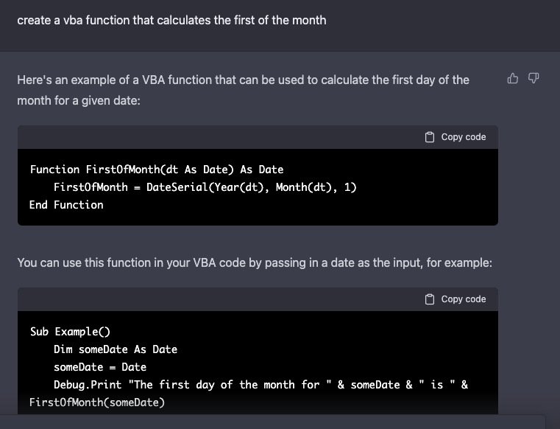Click clipboard icon in FirstOfMonth code block header
560x429 pixels.
pyautogui.click(x=430, y=137)
